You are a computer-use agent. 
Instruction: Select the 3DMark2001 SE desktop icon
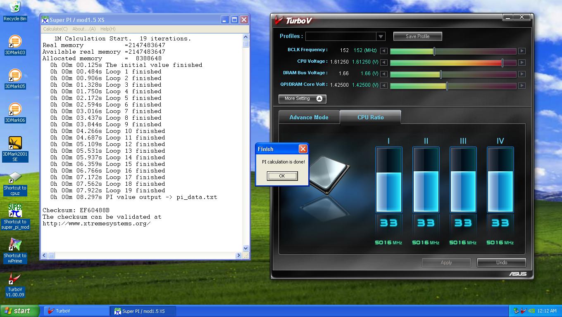(x=15, y=149)
